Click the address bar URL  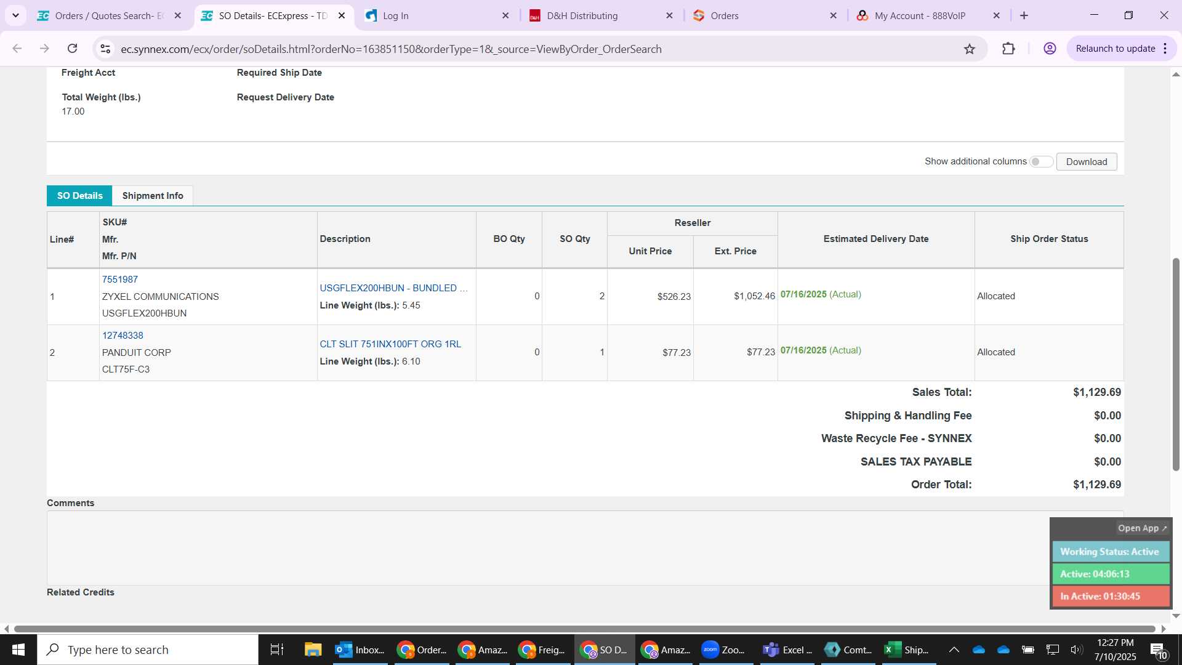(x=391, y=49)
